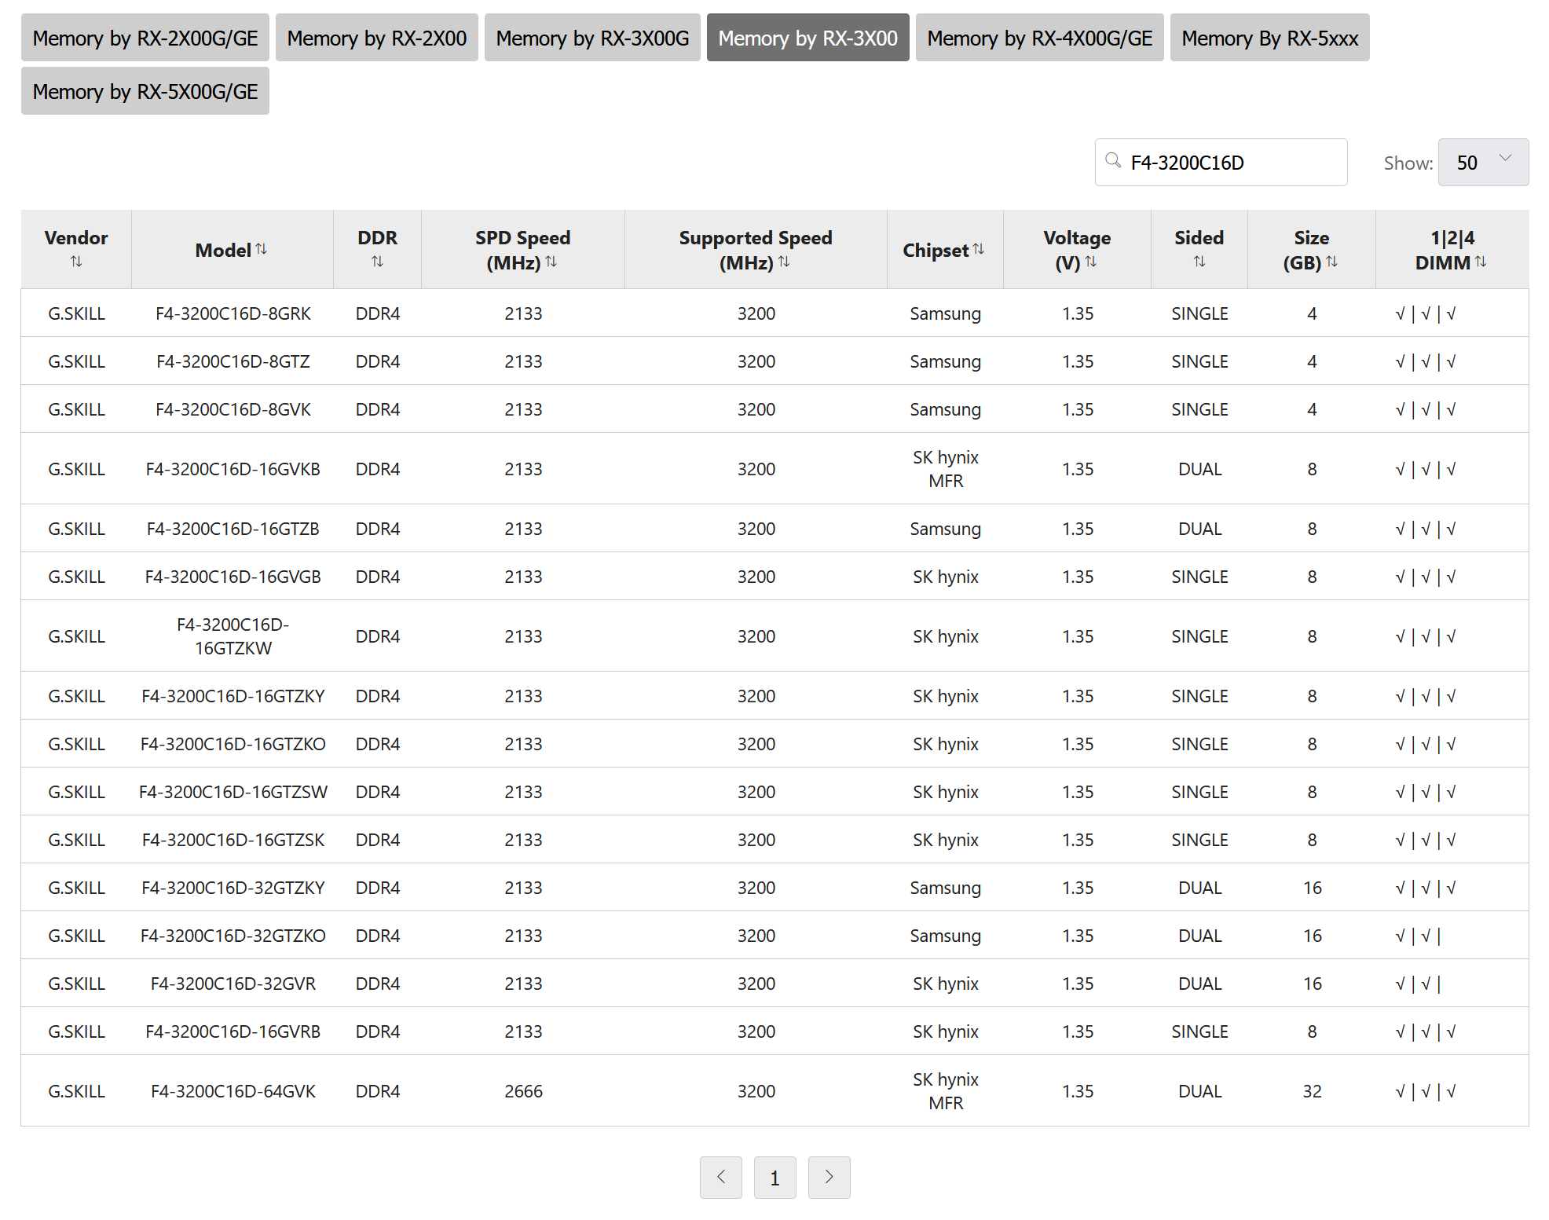Viewport: 1549px width, 1220px height.
Task: Select Memory by RX-3X00G tab
Action: coord(592,38)
